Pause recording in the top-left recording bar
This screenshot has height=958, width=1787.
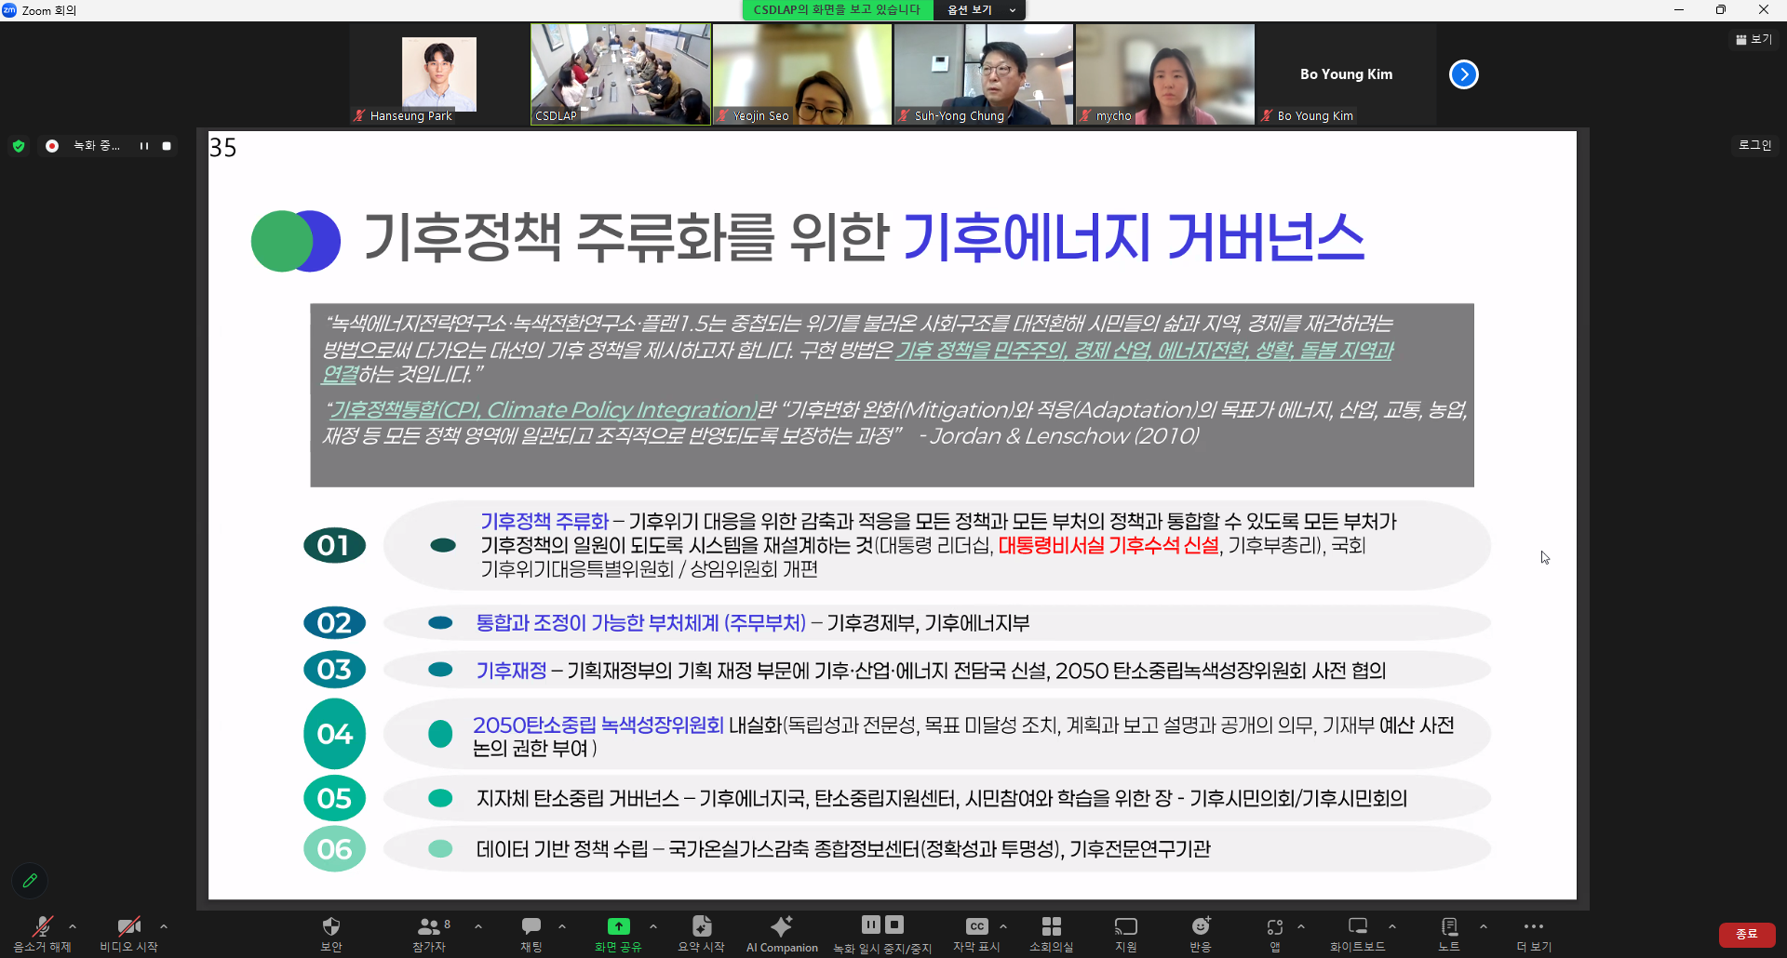click(144, 146)
